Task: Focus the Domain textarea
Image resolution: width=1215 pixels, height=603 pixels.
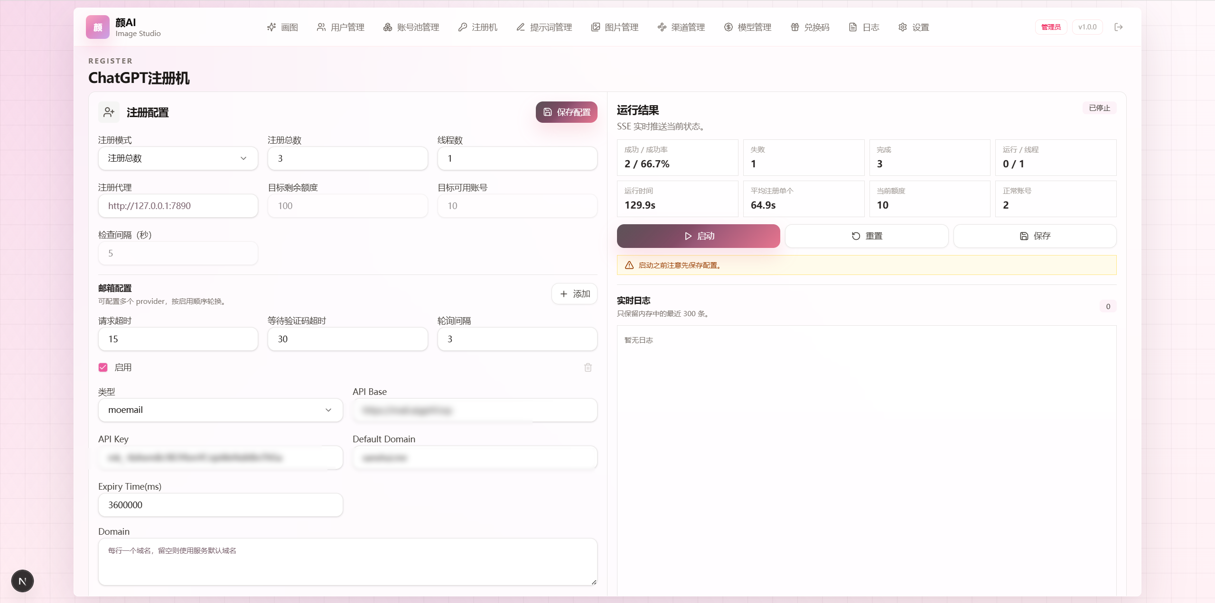Action: (x=348, y=562)
